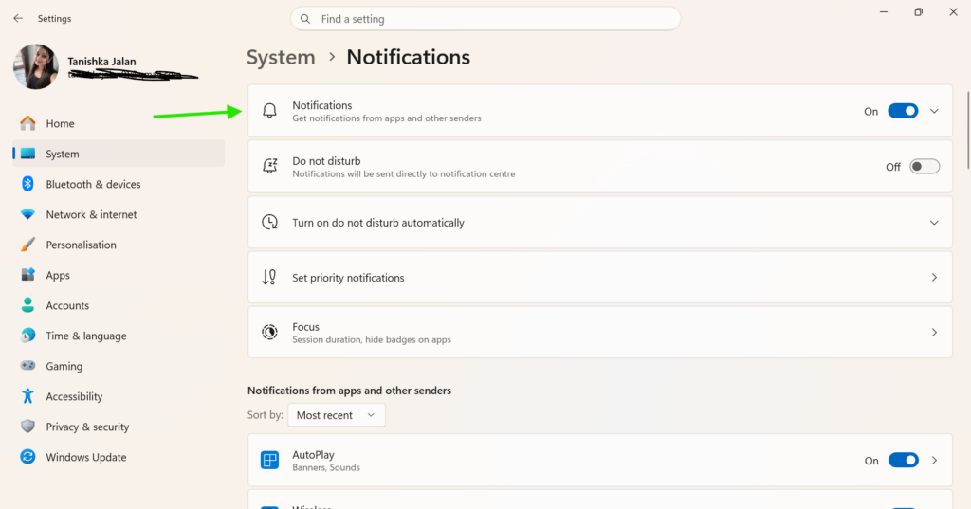
Task: Click the Find a setting search box
Action: coord(485,19)
